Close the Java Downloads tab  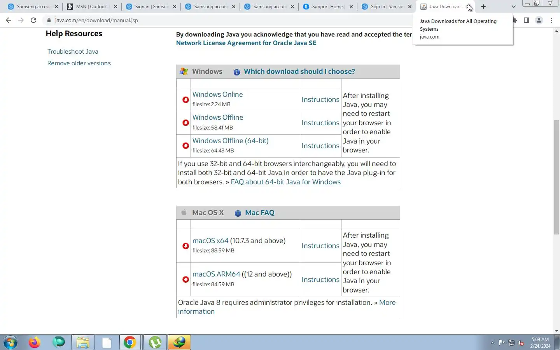[x=469, y=7]
